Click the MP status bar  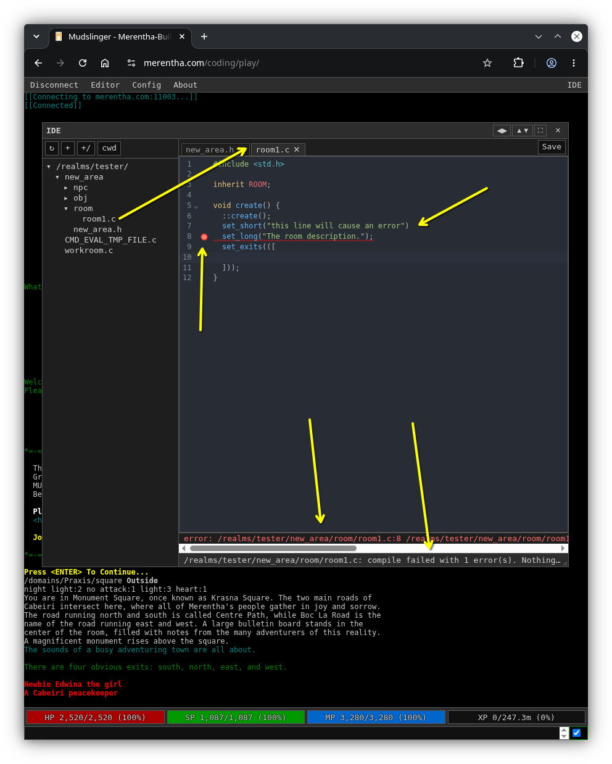point(376,717)
